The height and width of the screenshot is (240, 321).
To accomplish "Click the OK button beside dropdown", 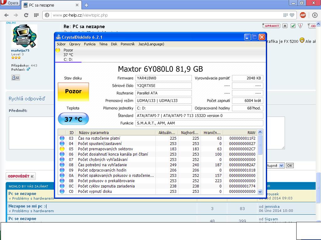I will 290,166.
